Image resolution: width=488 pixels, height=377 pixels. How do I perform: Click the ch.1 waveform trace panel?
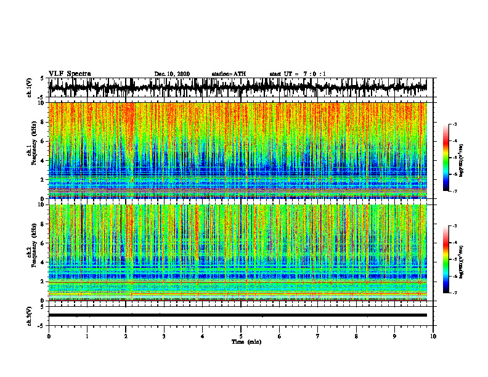click(241, 87)
